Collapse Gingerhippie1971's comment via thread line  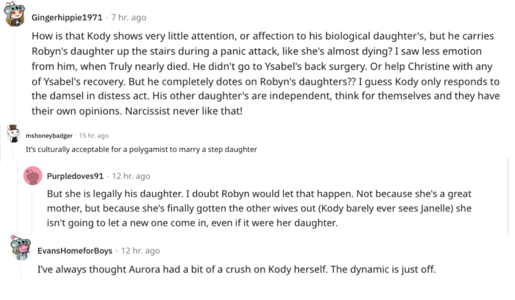pyautogui.click(x=15, y=75)
